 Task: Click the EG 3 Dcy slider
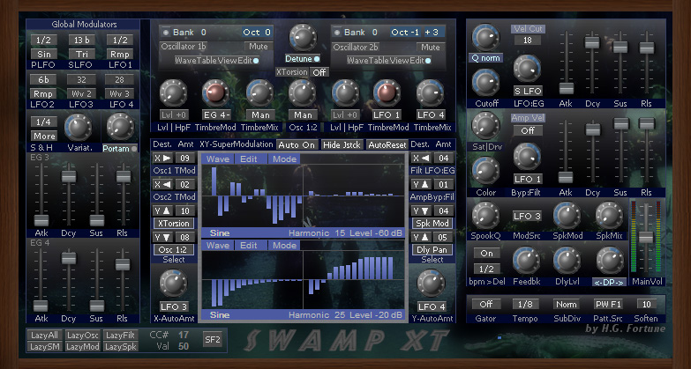68,176
